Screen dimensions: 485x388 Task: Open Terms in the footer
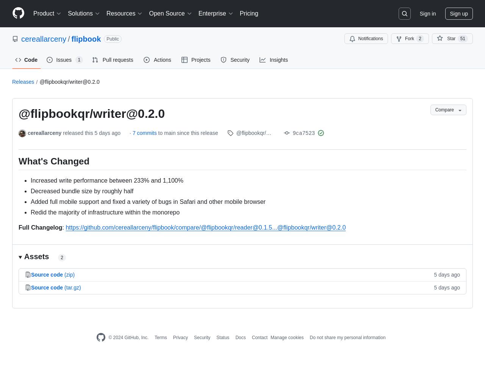(x=161, y=338)
